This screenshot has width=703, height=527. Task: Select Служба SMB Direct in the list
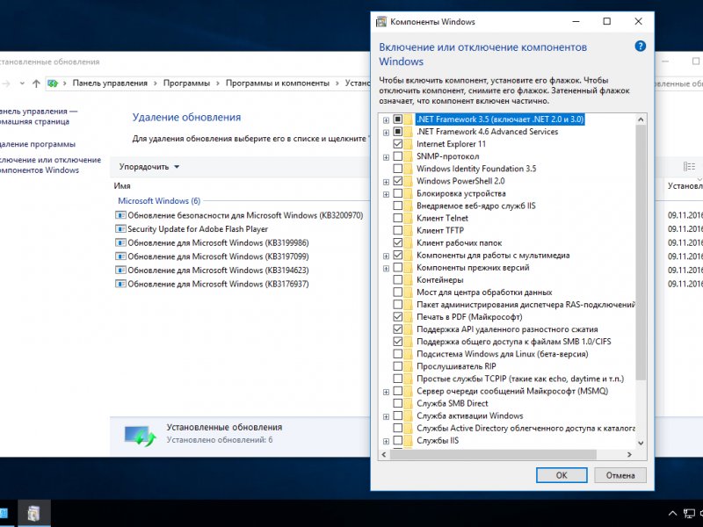pyautogui.click(x=452, y=403)
